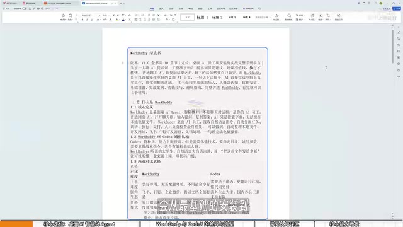Click the user avatar icon at top right
Image resolution: width=403 pixels, height=227 pixels.
pos(381,3)
